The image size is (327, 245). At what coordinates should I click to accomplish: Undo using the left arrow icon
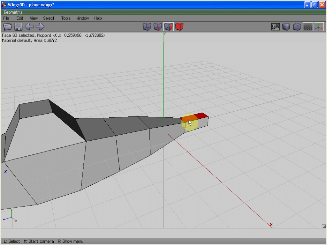[29, 27]
